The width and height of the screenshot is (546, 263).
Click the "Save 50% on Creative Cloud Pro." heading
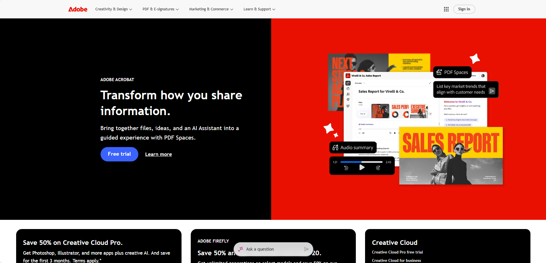click(73, 243)
